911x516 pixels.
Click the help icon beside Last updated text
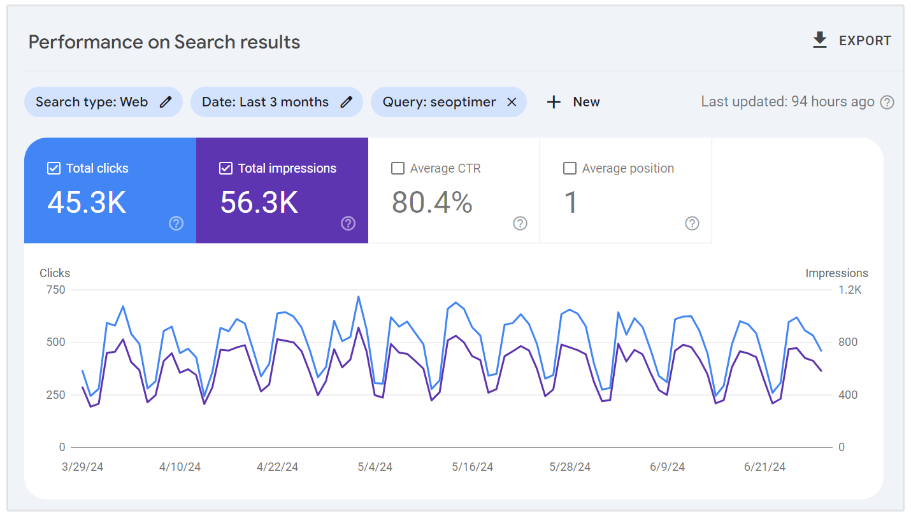tap(888, 101)
